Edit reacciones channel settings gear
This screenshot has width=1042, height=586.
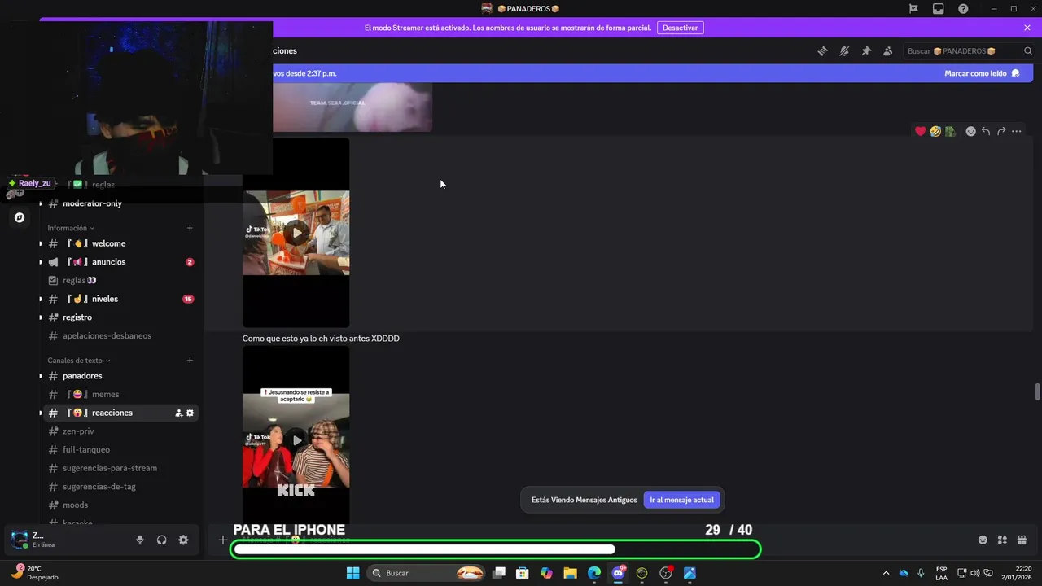click(190, 413)
